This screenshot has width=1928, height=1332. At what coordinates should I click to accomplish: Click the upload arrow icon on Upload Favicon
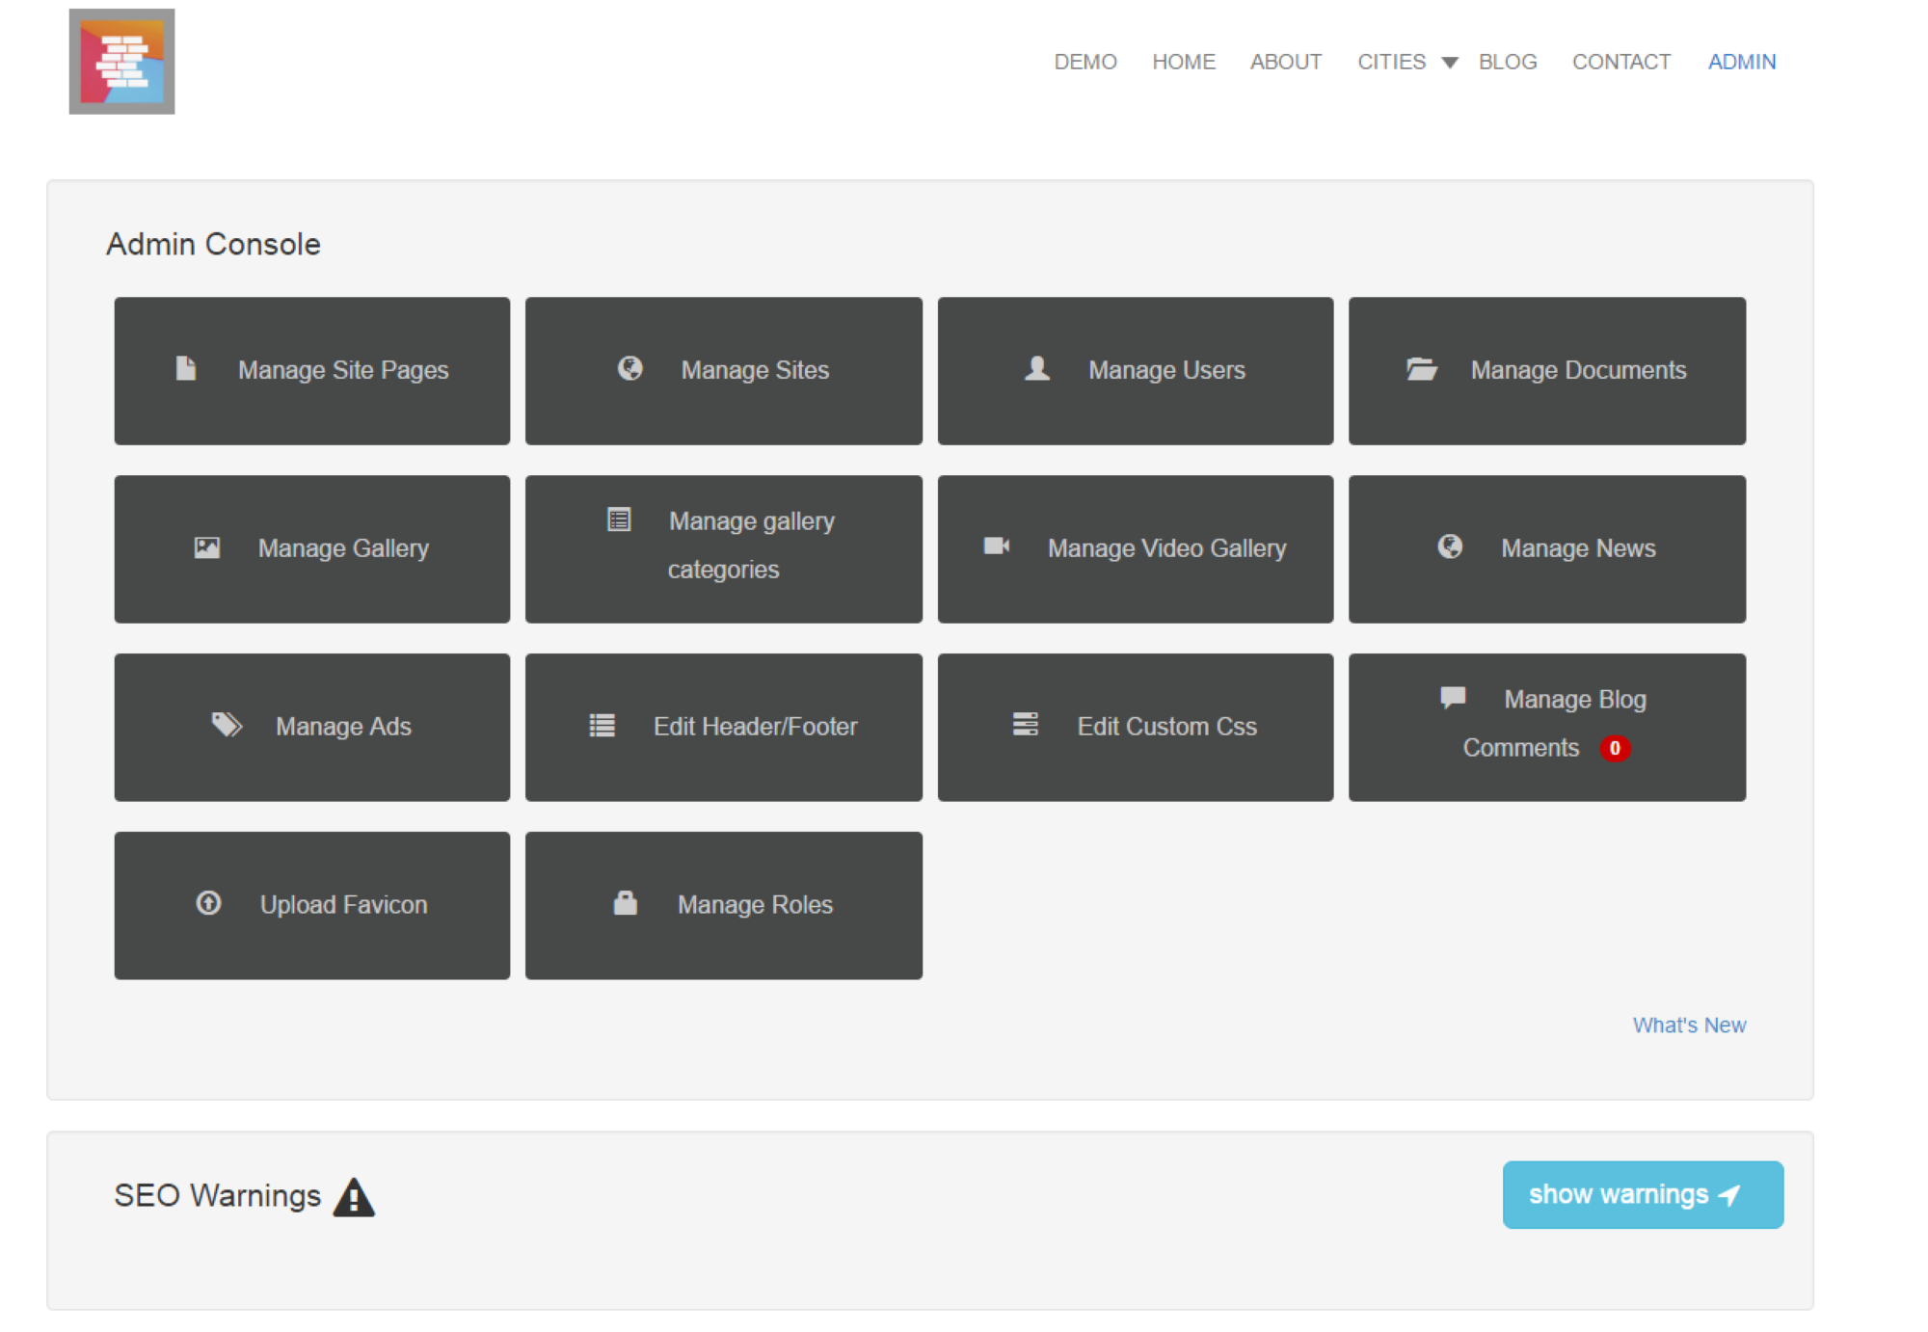point(208,903)
